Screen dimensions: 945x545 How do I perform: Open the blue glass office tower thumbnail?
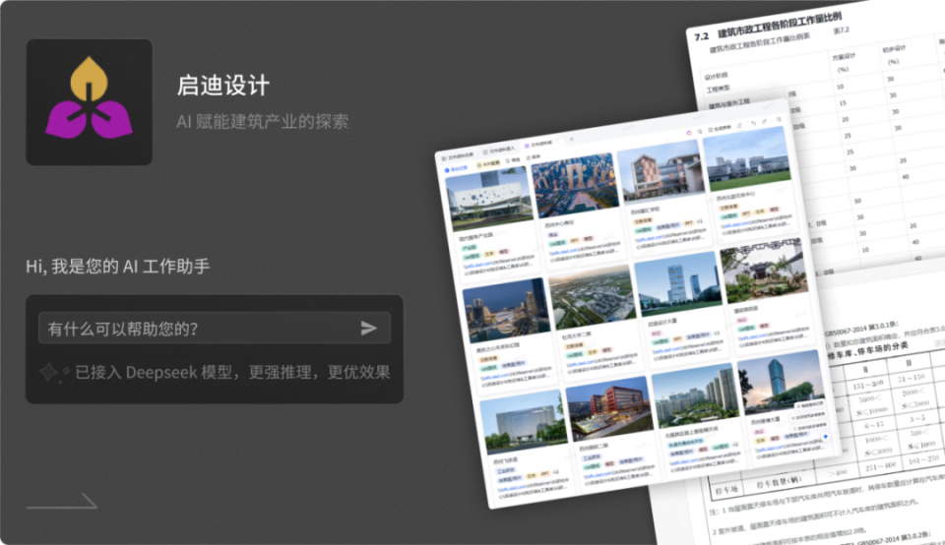(678, 283)
